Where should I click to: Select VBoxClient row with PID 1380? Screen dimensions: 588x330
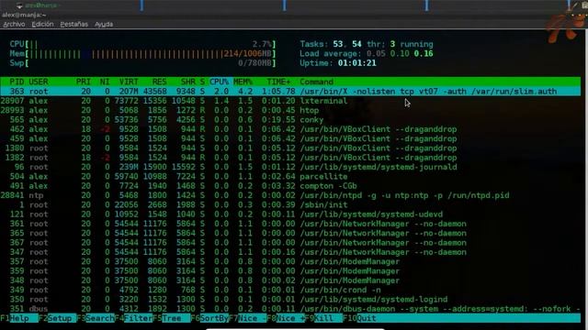(x=290, y=148)
